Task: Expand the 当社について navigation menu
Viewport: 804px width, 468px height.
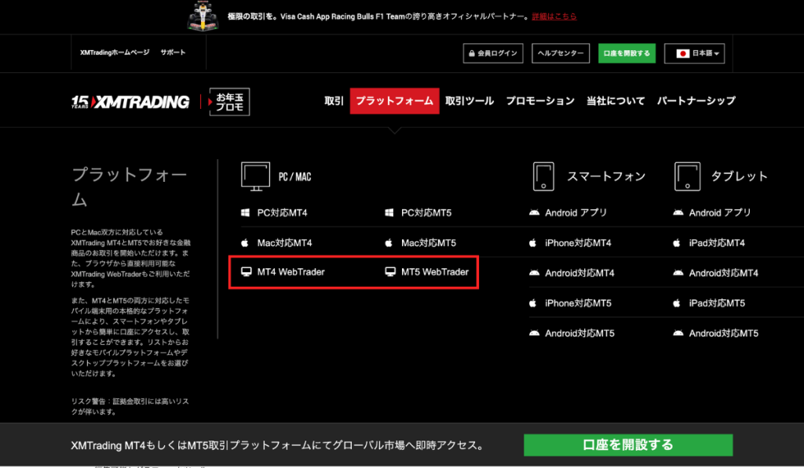Action: coord(616,100)
